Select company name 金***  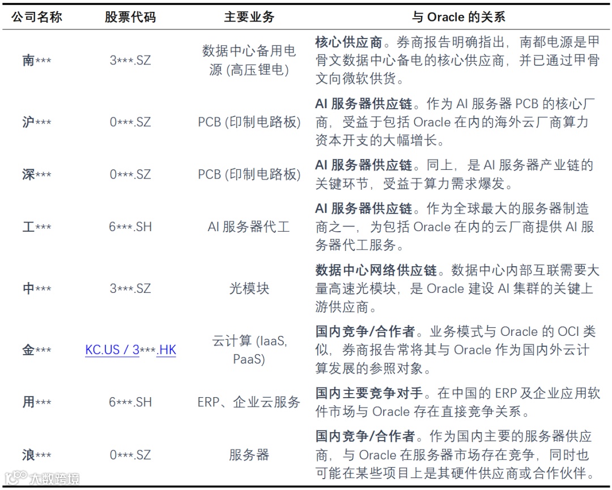pos(37,350)
